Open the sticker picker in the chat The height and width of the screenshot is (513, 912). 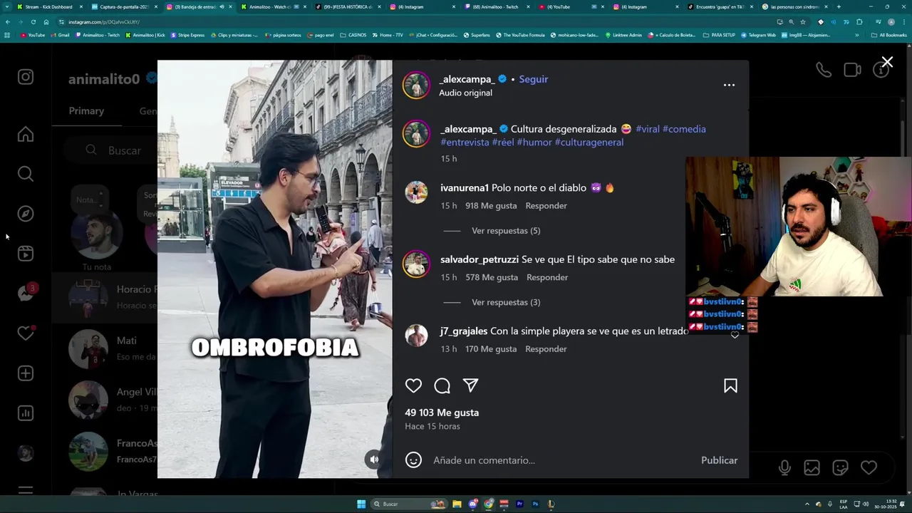840,467
